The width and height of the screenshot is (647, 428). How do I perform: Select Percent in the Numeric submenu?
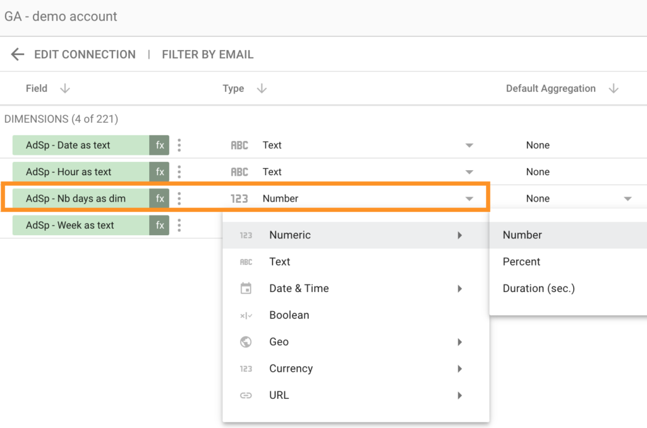click(x=568, y=262)
